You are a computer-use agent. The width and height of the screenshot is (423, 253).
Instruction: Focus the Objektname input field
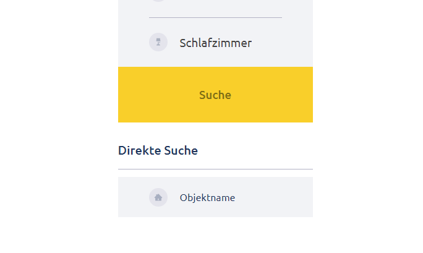(215, 197)
